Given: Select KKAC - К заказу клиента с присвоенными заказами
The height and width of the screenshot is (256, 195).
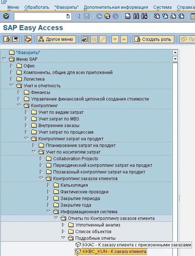Looking at the screenshot, I should coord(137,245).
